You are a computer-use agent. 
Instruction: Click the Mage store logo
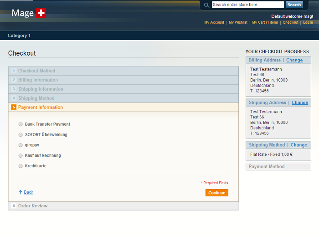[29, 13]
